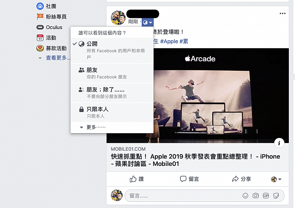The image size is (295, 208).
Task: Open 募款活動 fundraiser heart icon
Action: point(40,48)
